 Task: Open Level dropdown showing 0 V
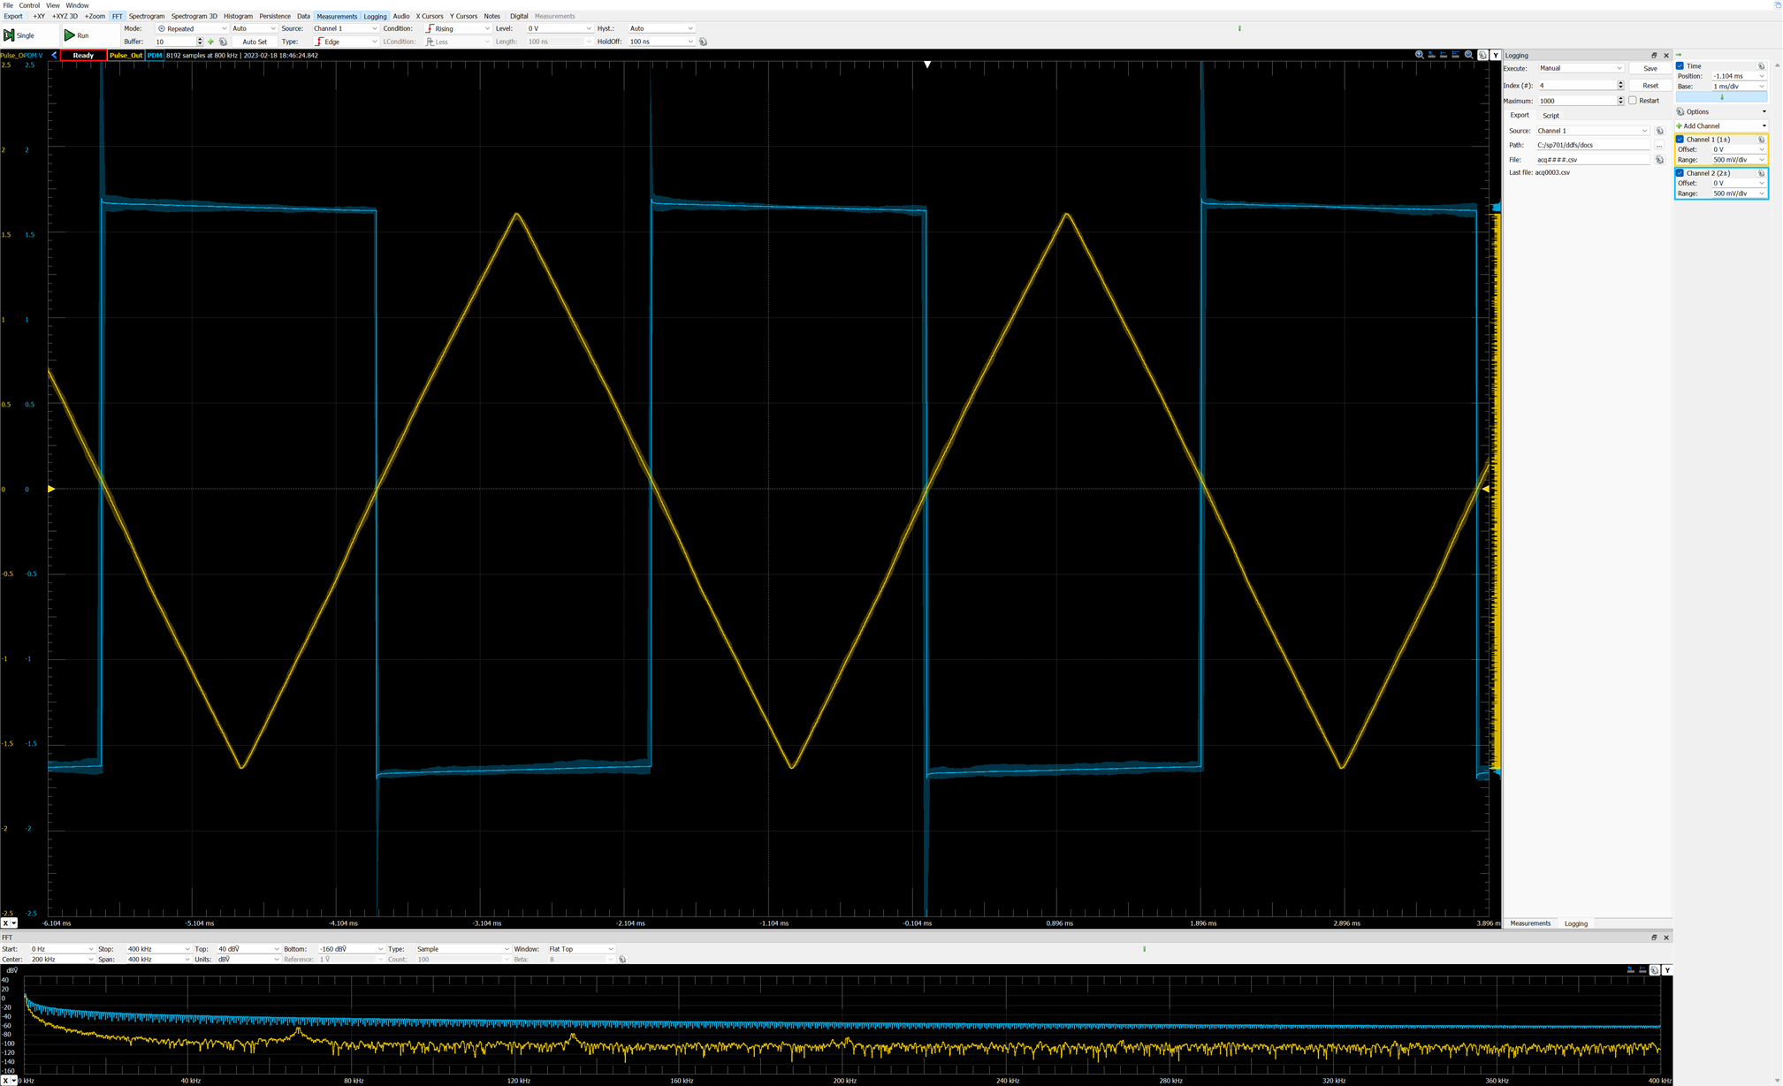(560, 28)
